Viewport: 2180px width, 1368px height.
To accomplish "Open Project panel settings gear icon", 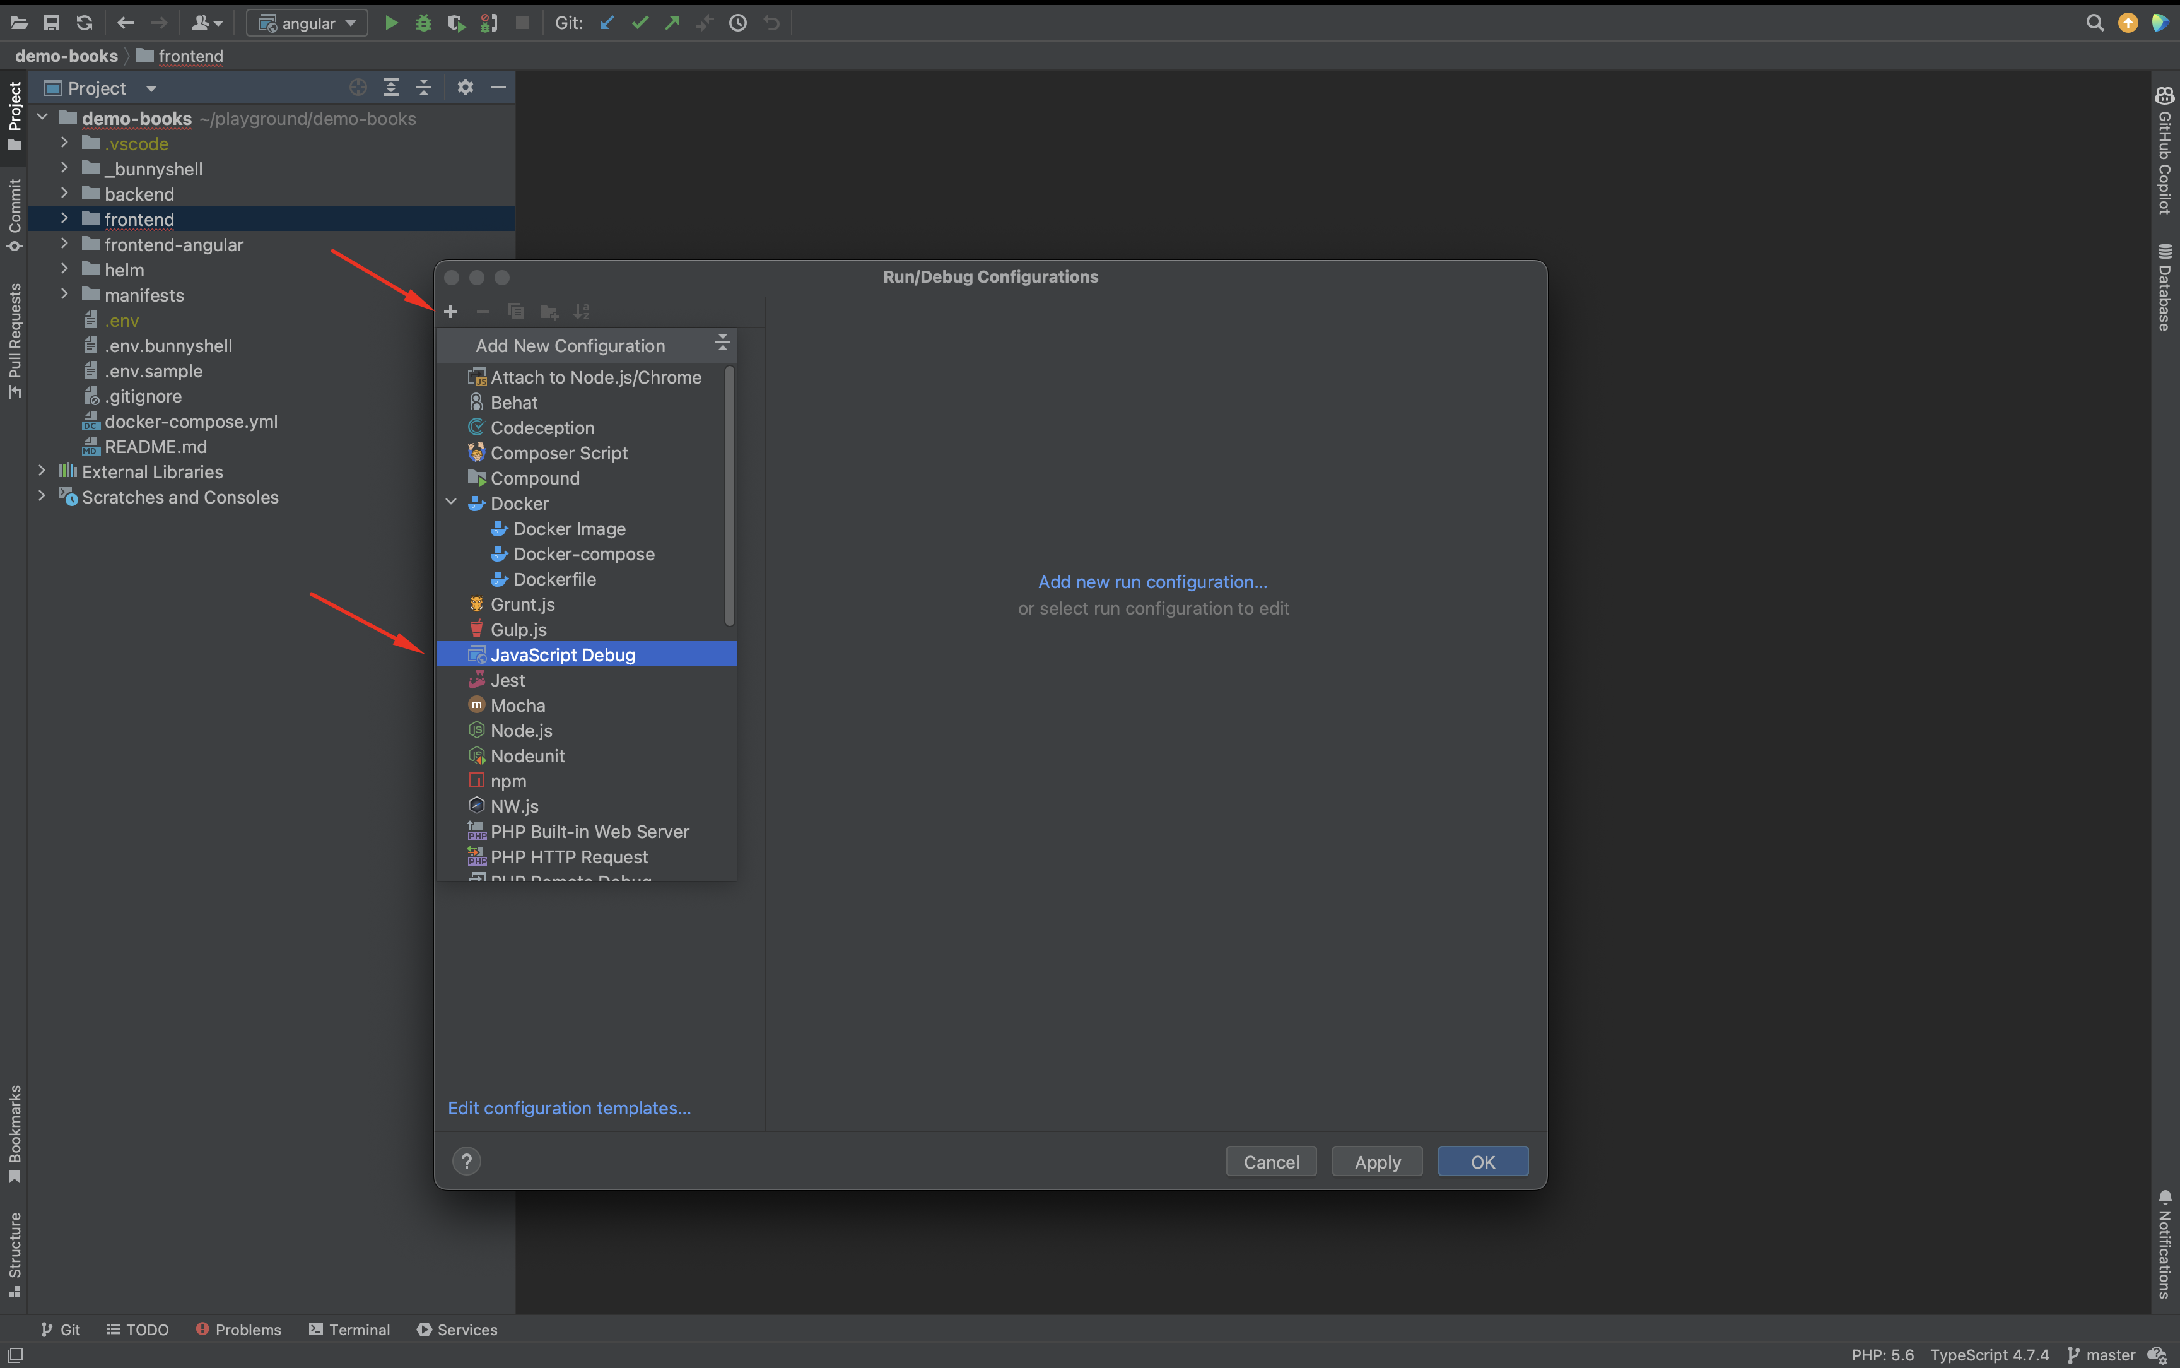I will [x=465, y=87].
